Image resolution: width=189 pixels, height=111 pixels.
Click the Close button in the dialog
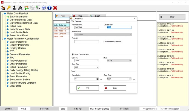115,88
